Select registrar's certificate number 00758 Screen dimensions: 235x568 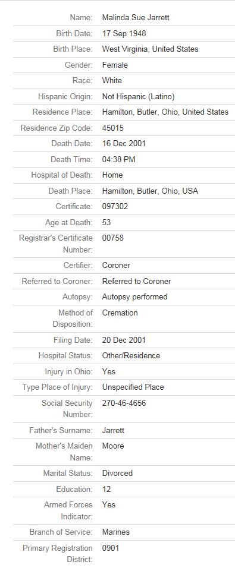(113, 238)
